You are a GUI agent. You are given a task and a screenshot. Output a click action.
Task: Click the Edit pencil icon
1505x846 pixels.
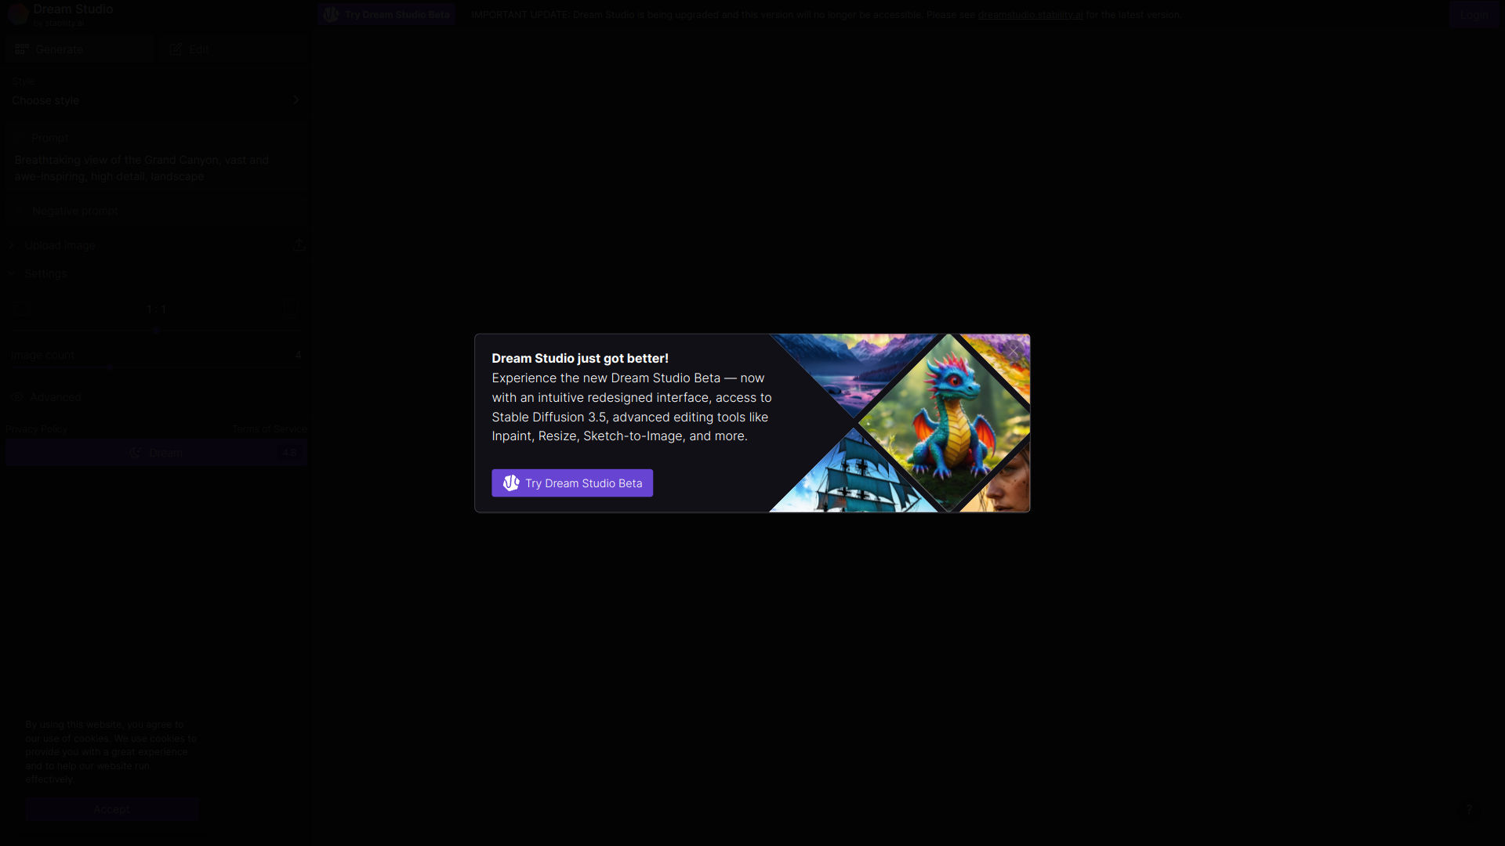176,49
